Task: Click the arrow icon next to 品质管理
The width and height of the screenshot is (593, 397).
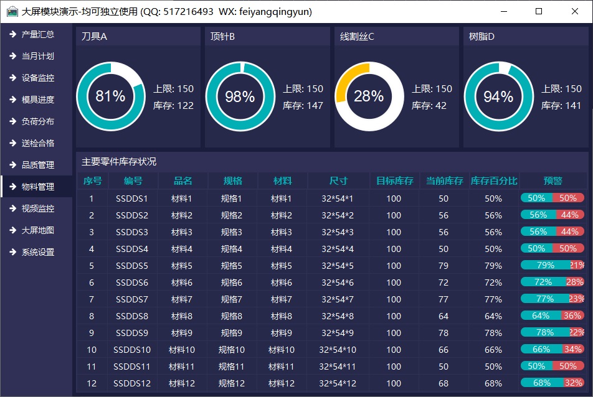Action: tap(12, 165)
